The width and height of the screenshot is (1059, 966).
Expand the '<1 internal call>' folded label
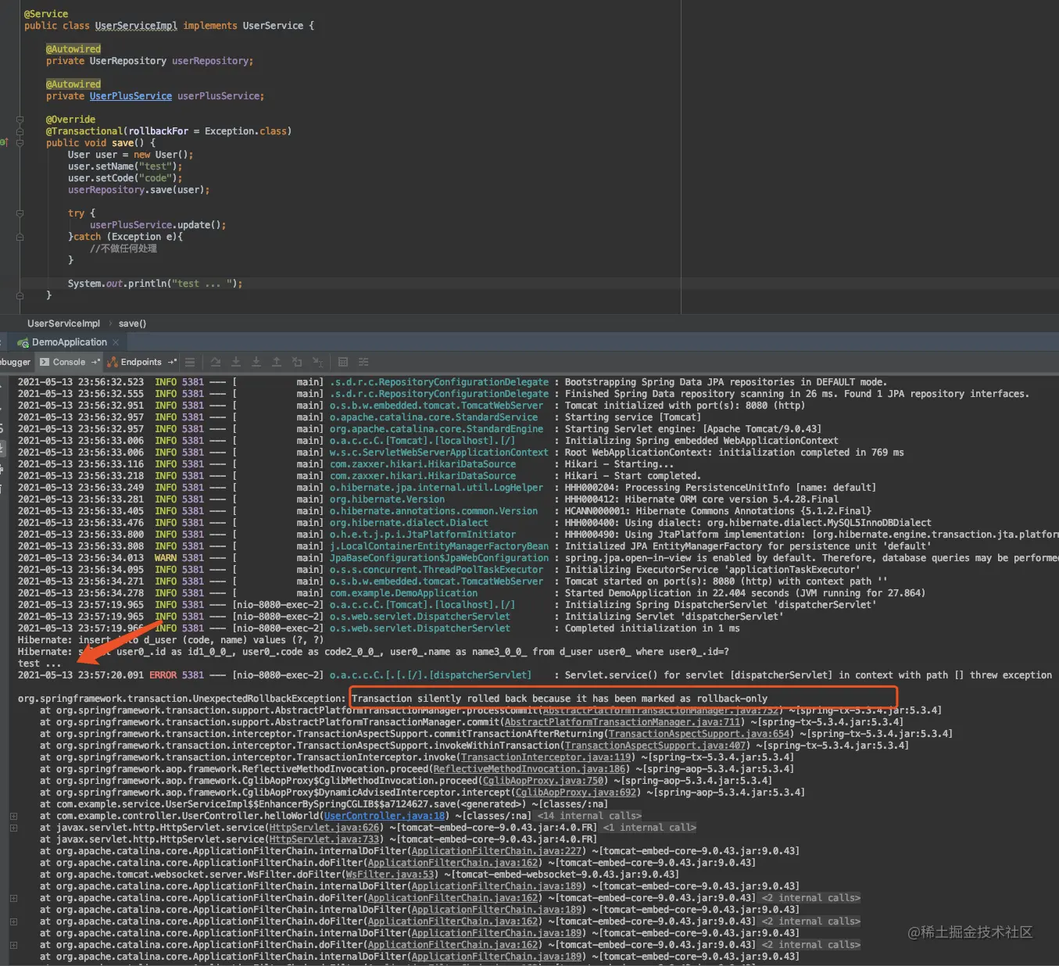(x=649, y=828)
